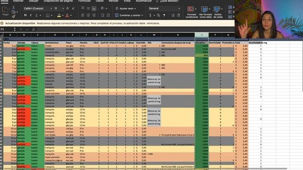The height and width of the screenshot is (170, 303).
Task: Click the increase decimal places icon
Action: pos(173,15)
